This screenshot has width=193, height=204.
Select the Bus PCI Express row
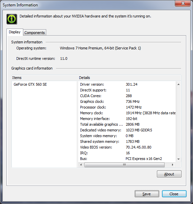tap(127, 159)
